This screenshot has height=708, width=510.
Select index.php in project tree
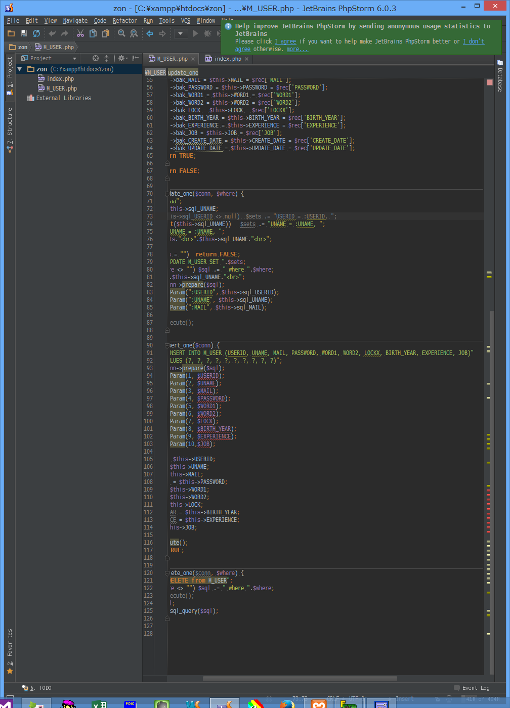point(60,79)
